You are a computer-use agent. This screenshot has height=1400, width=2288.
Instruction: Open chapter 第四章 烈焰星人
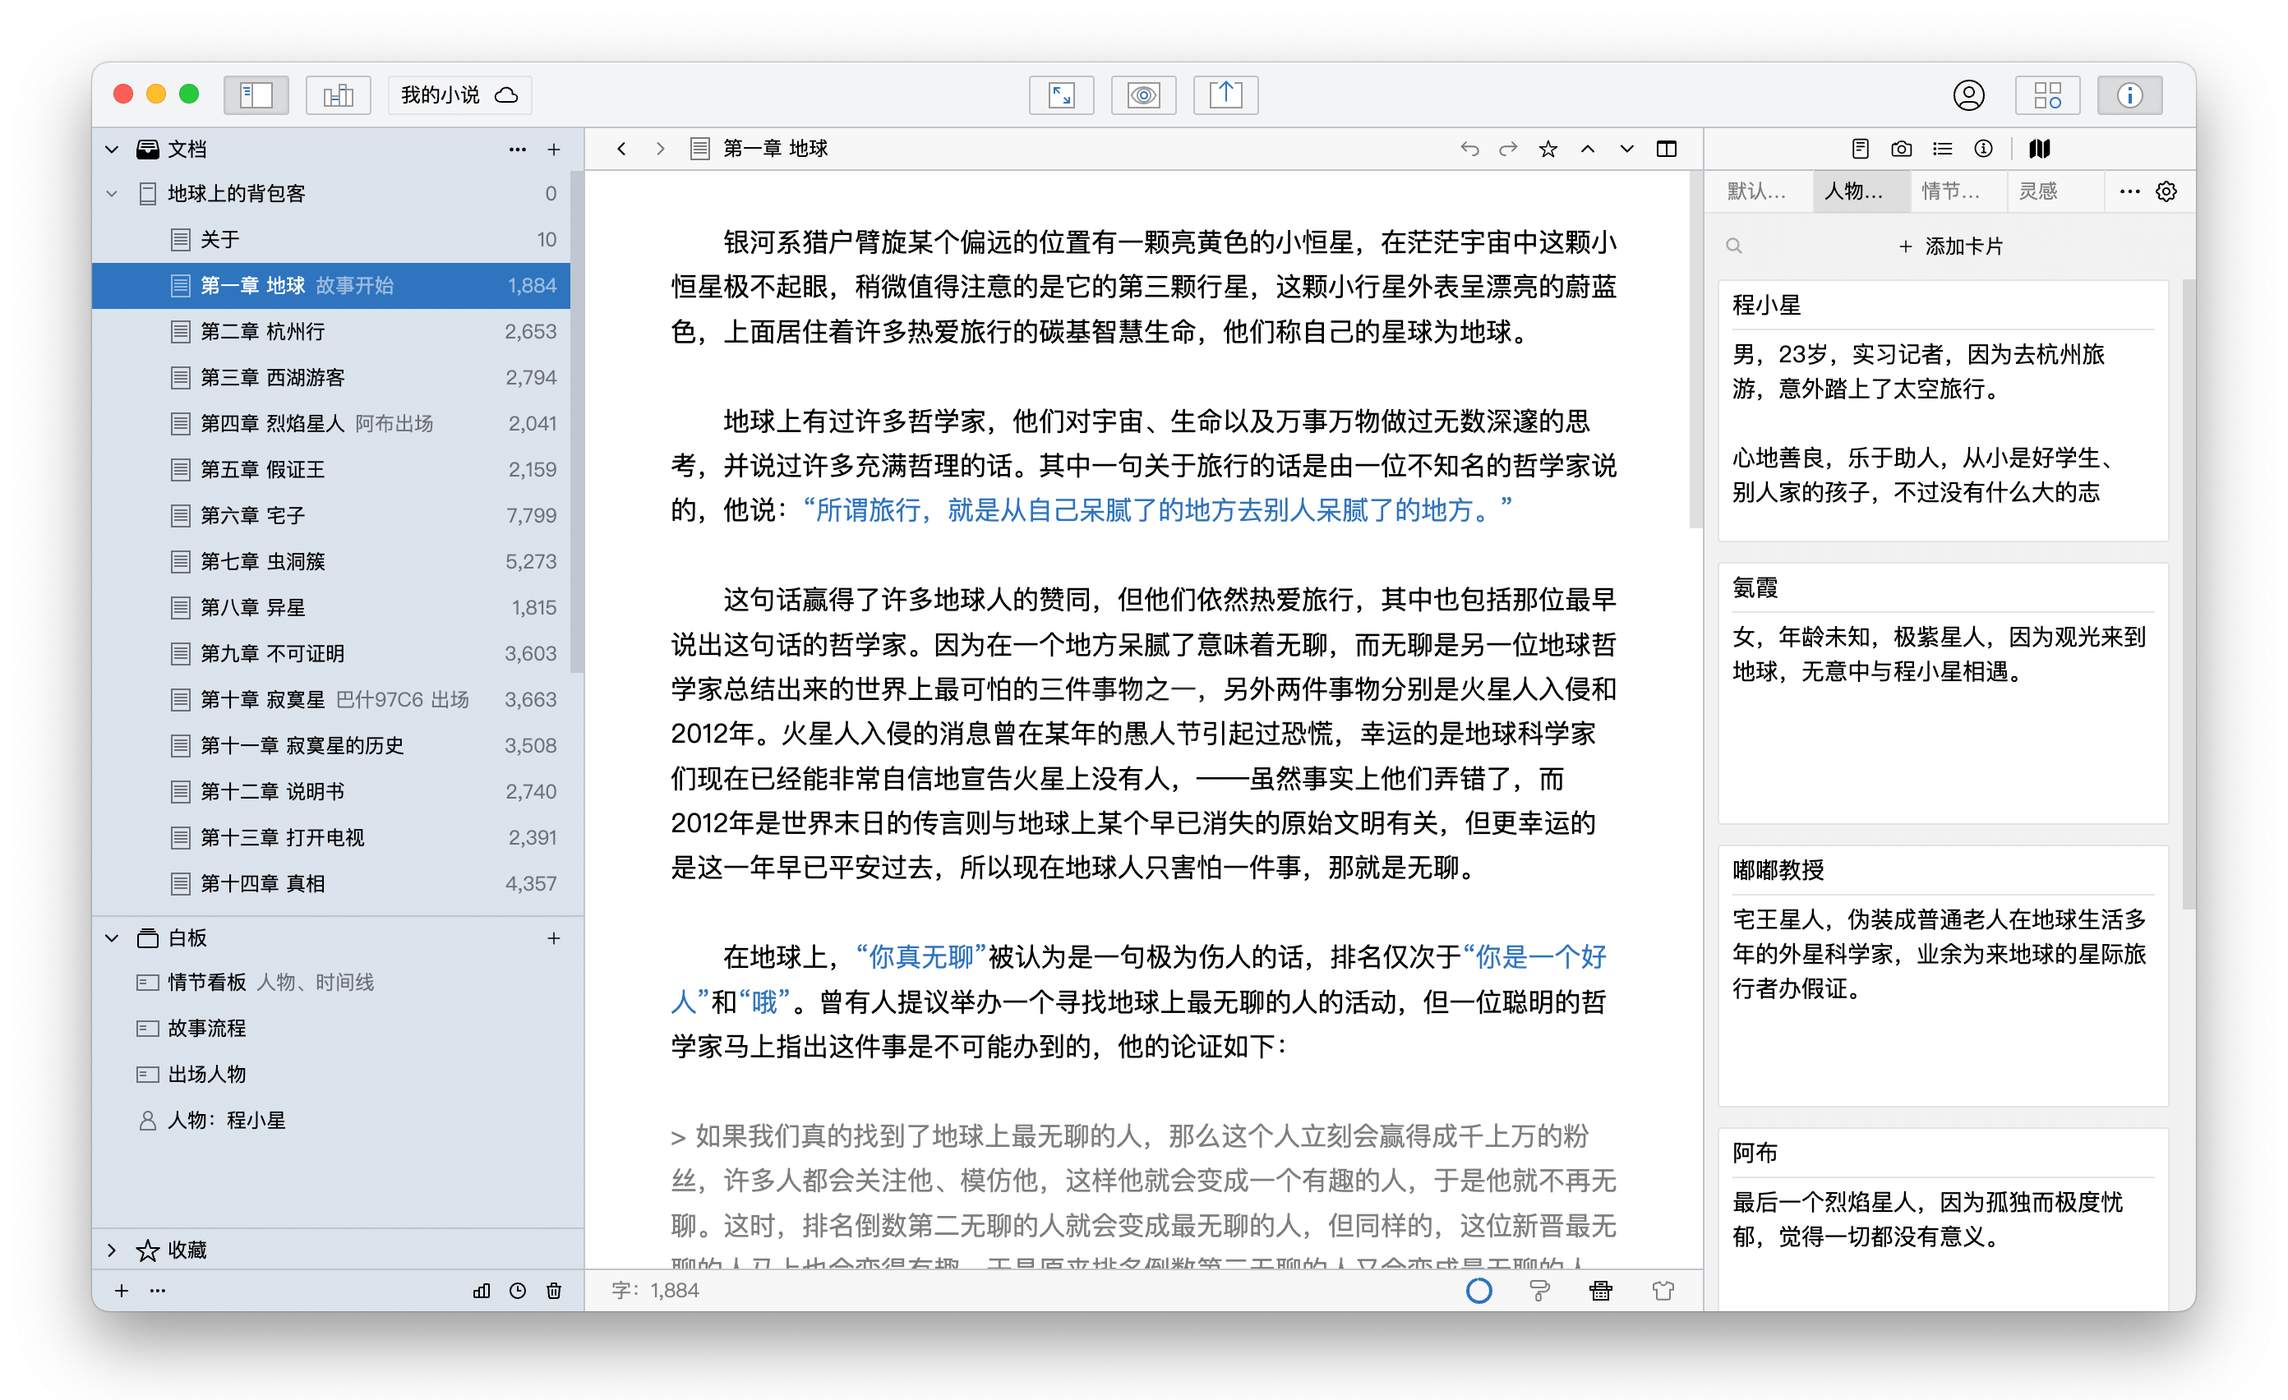330,423
